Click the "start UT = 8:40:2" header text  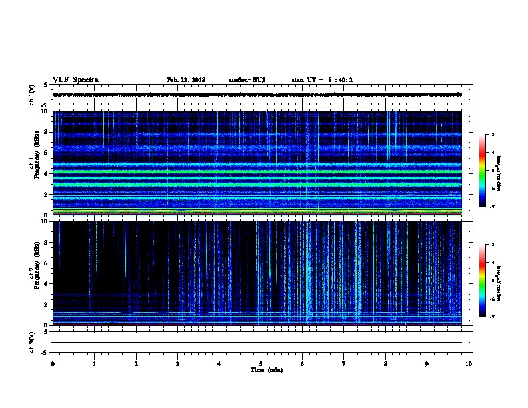pos(322,80)
